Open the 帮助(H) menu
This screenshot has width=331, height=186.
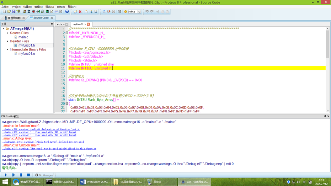tap(72, 7)
